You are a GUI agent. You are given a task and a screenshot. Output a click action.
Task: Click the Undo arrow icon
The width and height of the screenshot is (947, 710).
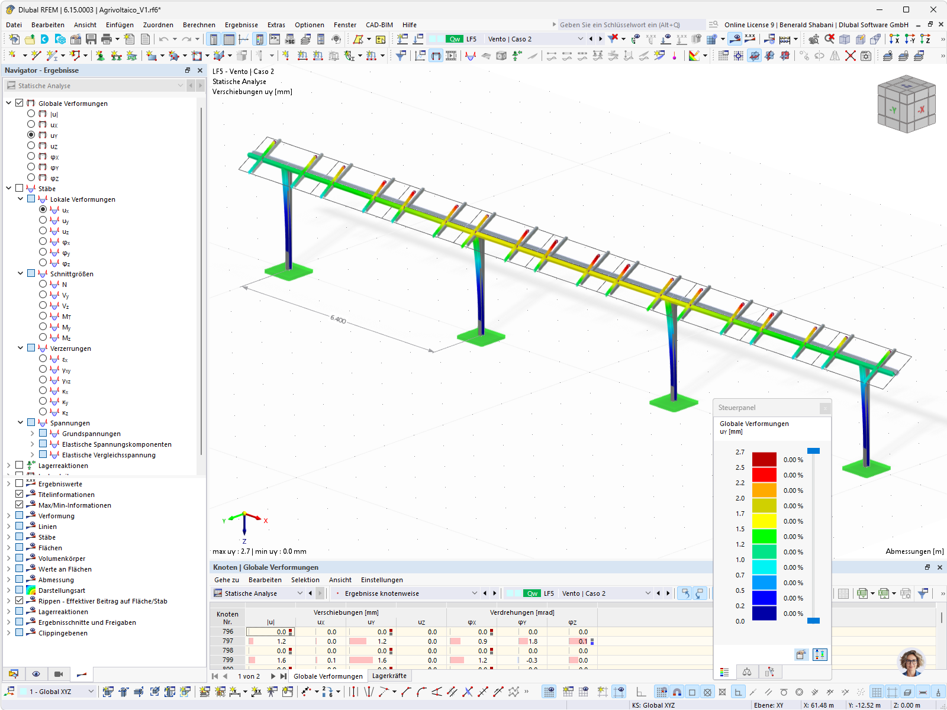163,39
